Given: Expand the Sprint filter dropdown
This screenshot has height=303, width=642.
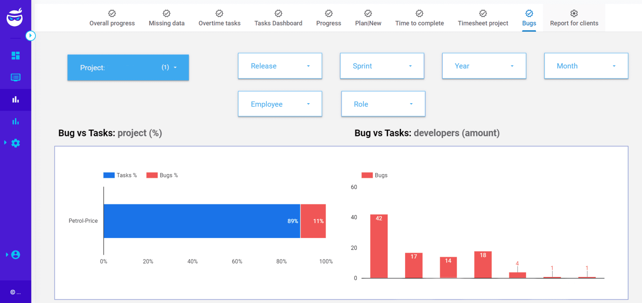Looking at the screenshot, I should pyautogui.click(x=382, y=66).
